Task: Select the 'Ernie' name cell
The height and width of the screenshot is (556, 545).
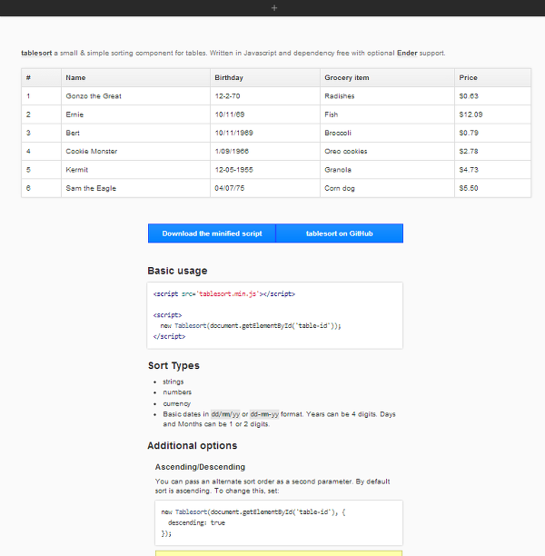Action: click(x=136, y=114)
